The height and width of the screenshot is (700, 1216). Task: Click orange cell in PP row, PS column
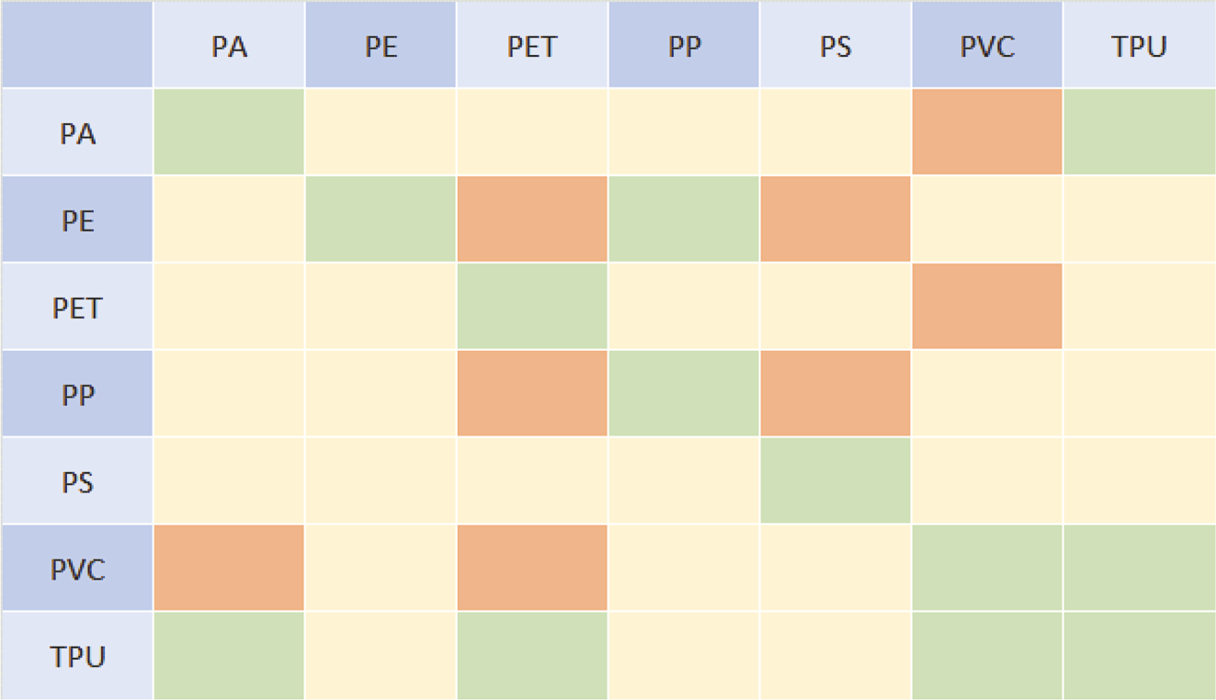835,394
